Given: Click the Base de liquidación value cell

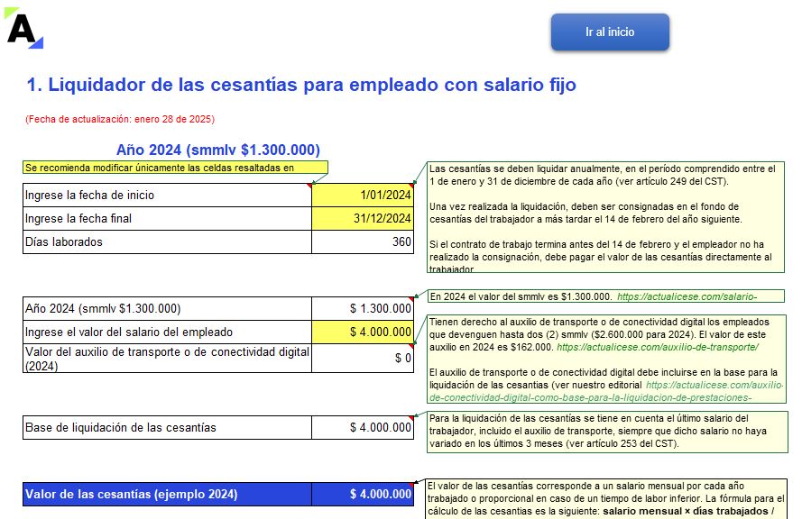Looking at the screenshot, I should pos(363,427).
